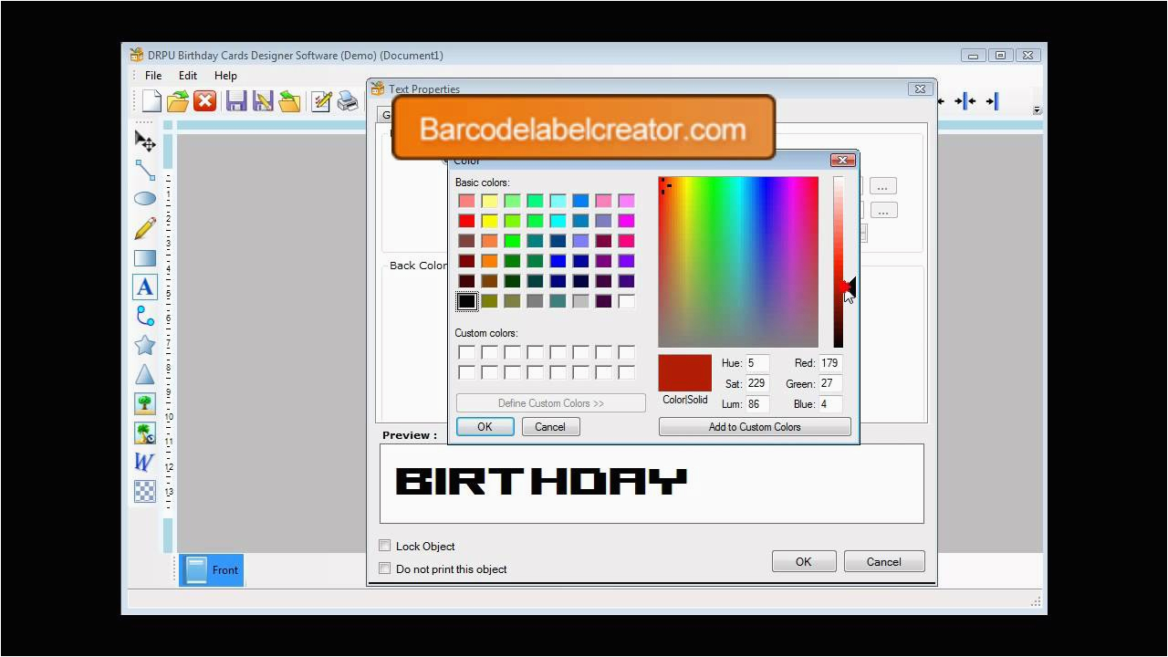Select the Pencil drawing tool
This screenshot has width=1168, height=657.
144,228
